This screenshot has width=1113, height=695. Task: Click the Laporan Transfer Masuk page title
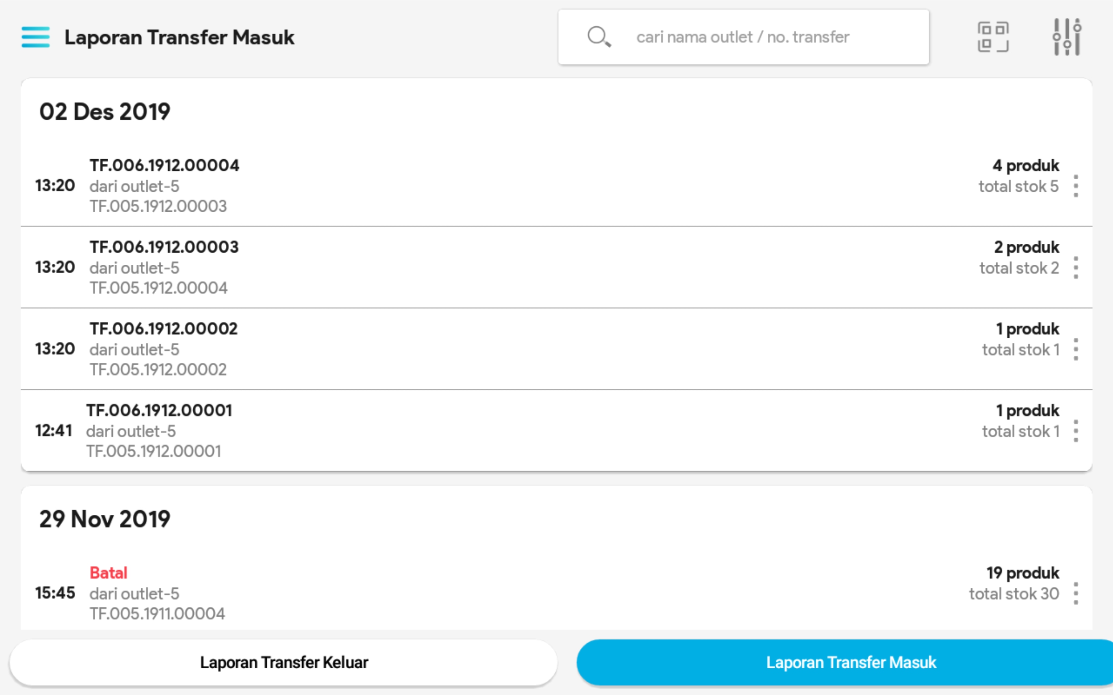tap(179, 37)
